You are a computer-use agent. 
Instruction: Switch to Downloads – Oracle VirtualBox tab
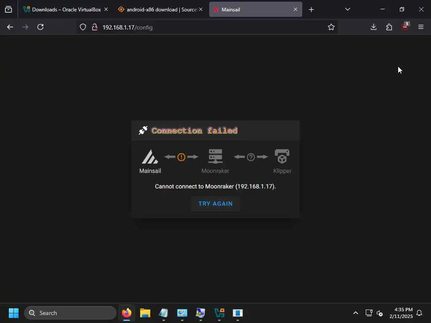click(66, 10)
